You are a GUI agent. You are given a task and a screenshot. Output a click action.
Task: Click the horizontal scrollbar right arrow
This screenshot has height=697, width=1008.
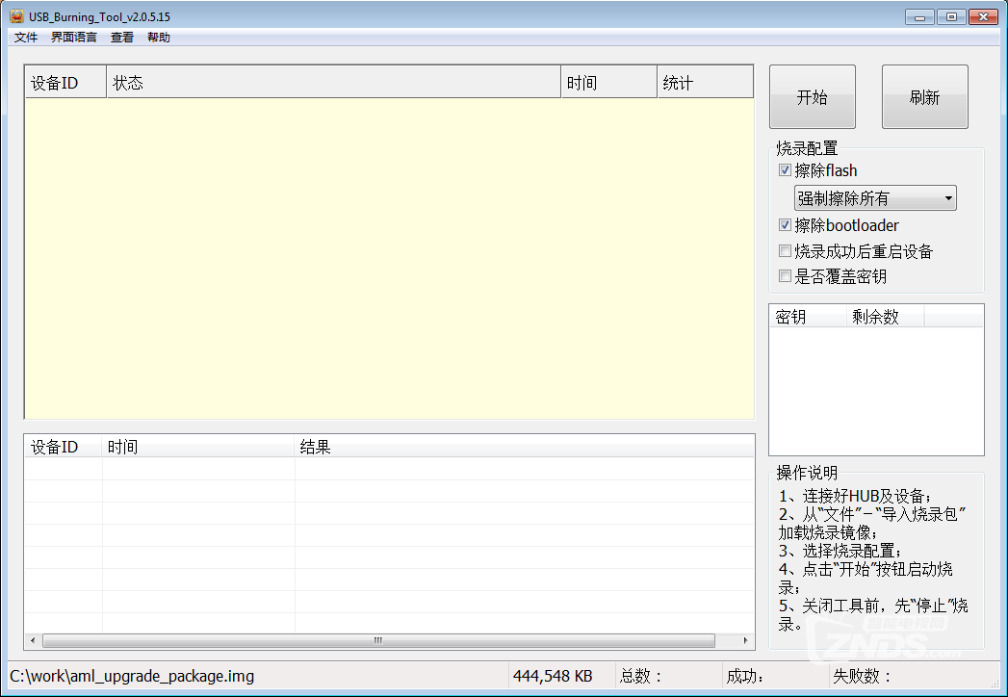(745, 640)
